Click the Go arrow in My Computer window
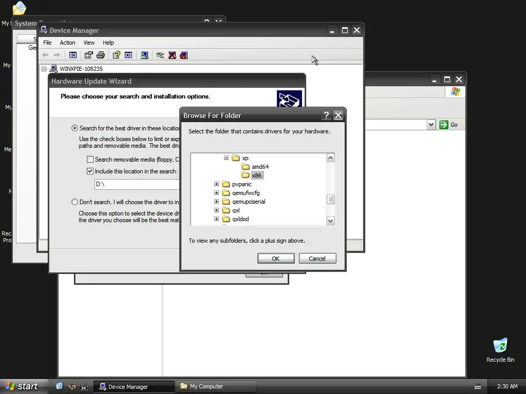The width and height of the screenshot is (526, 394). point(444,125)
